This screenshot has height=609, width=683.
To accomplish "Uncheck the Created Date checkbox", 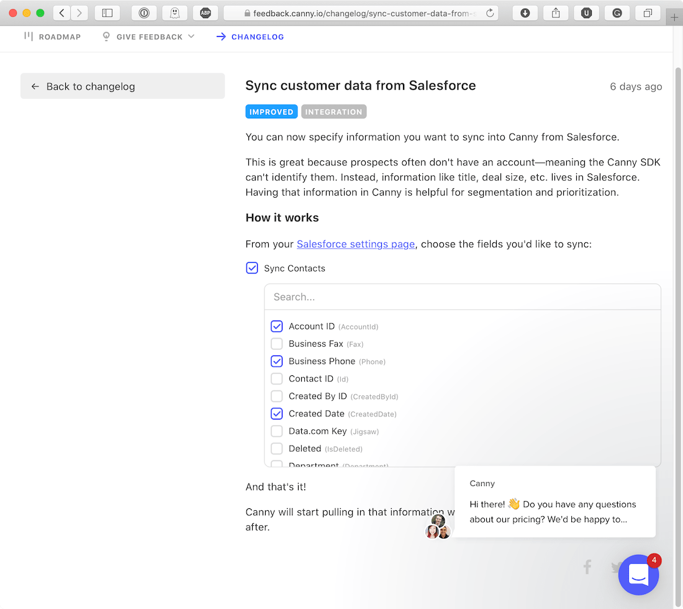I will (276, 413).
